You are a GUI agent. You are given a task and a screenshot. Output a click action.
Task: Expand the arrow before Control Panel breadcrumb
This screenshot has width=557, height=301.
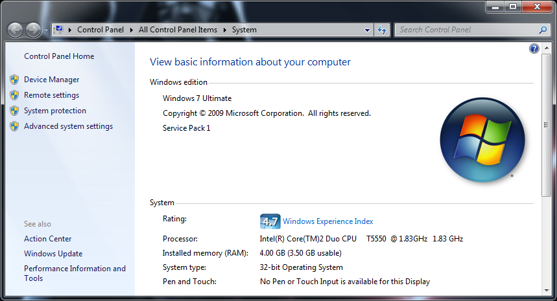click(70, 30)
